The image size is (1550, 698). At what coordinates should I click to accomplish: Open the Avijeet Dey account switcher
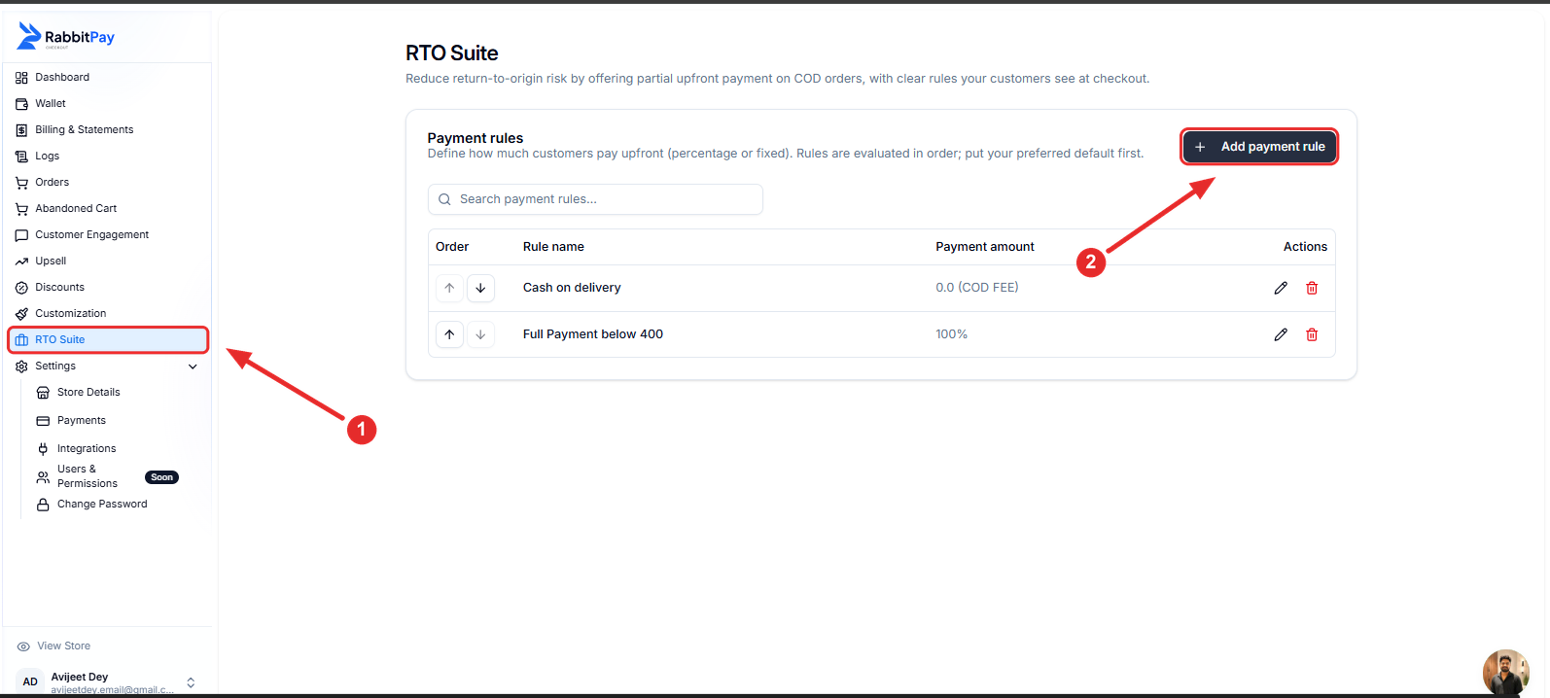pyautogui.click(x=107, y=681)
